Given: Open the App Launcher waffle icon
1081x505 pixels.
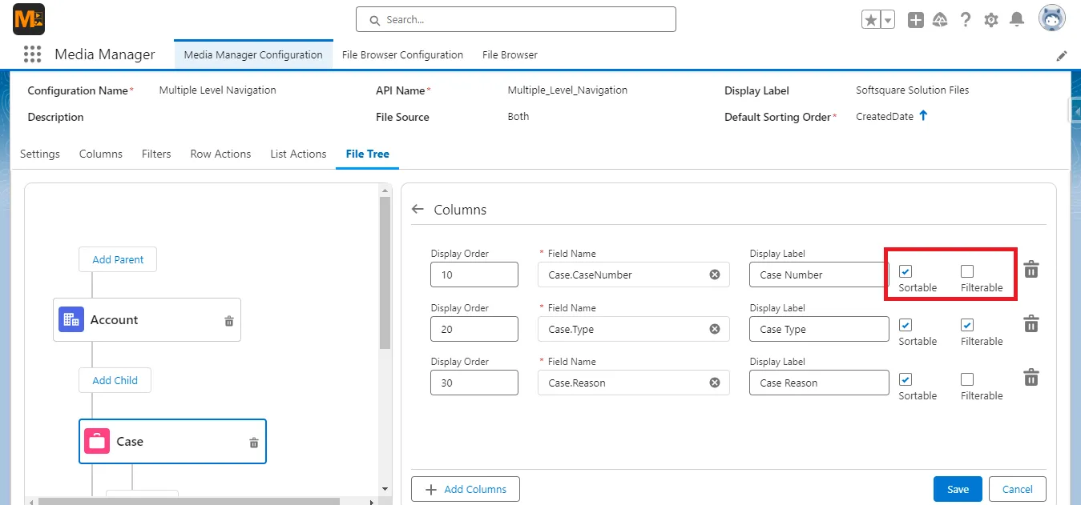Looking at the screenshot, I should point(32,54).
